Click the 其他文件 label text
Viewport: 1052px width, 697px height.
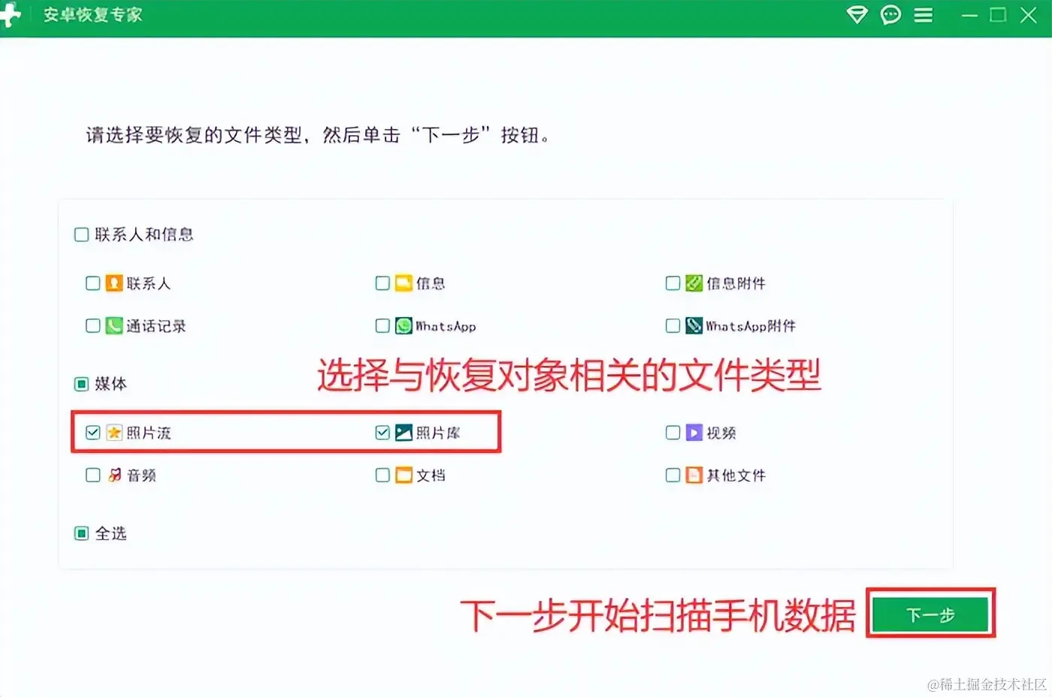[736, 476]
